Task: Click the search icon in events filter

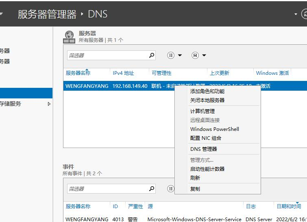Action: pyautogui.click(x=152, y=189)
